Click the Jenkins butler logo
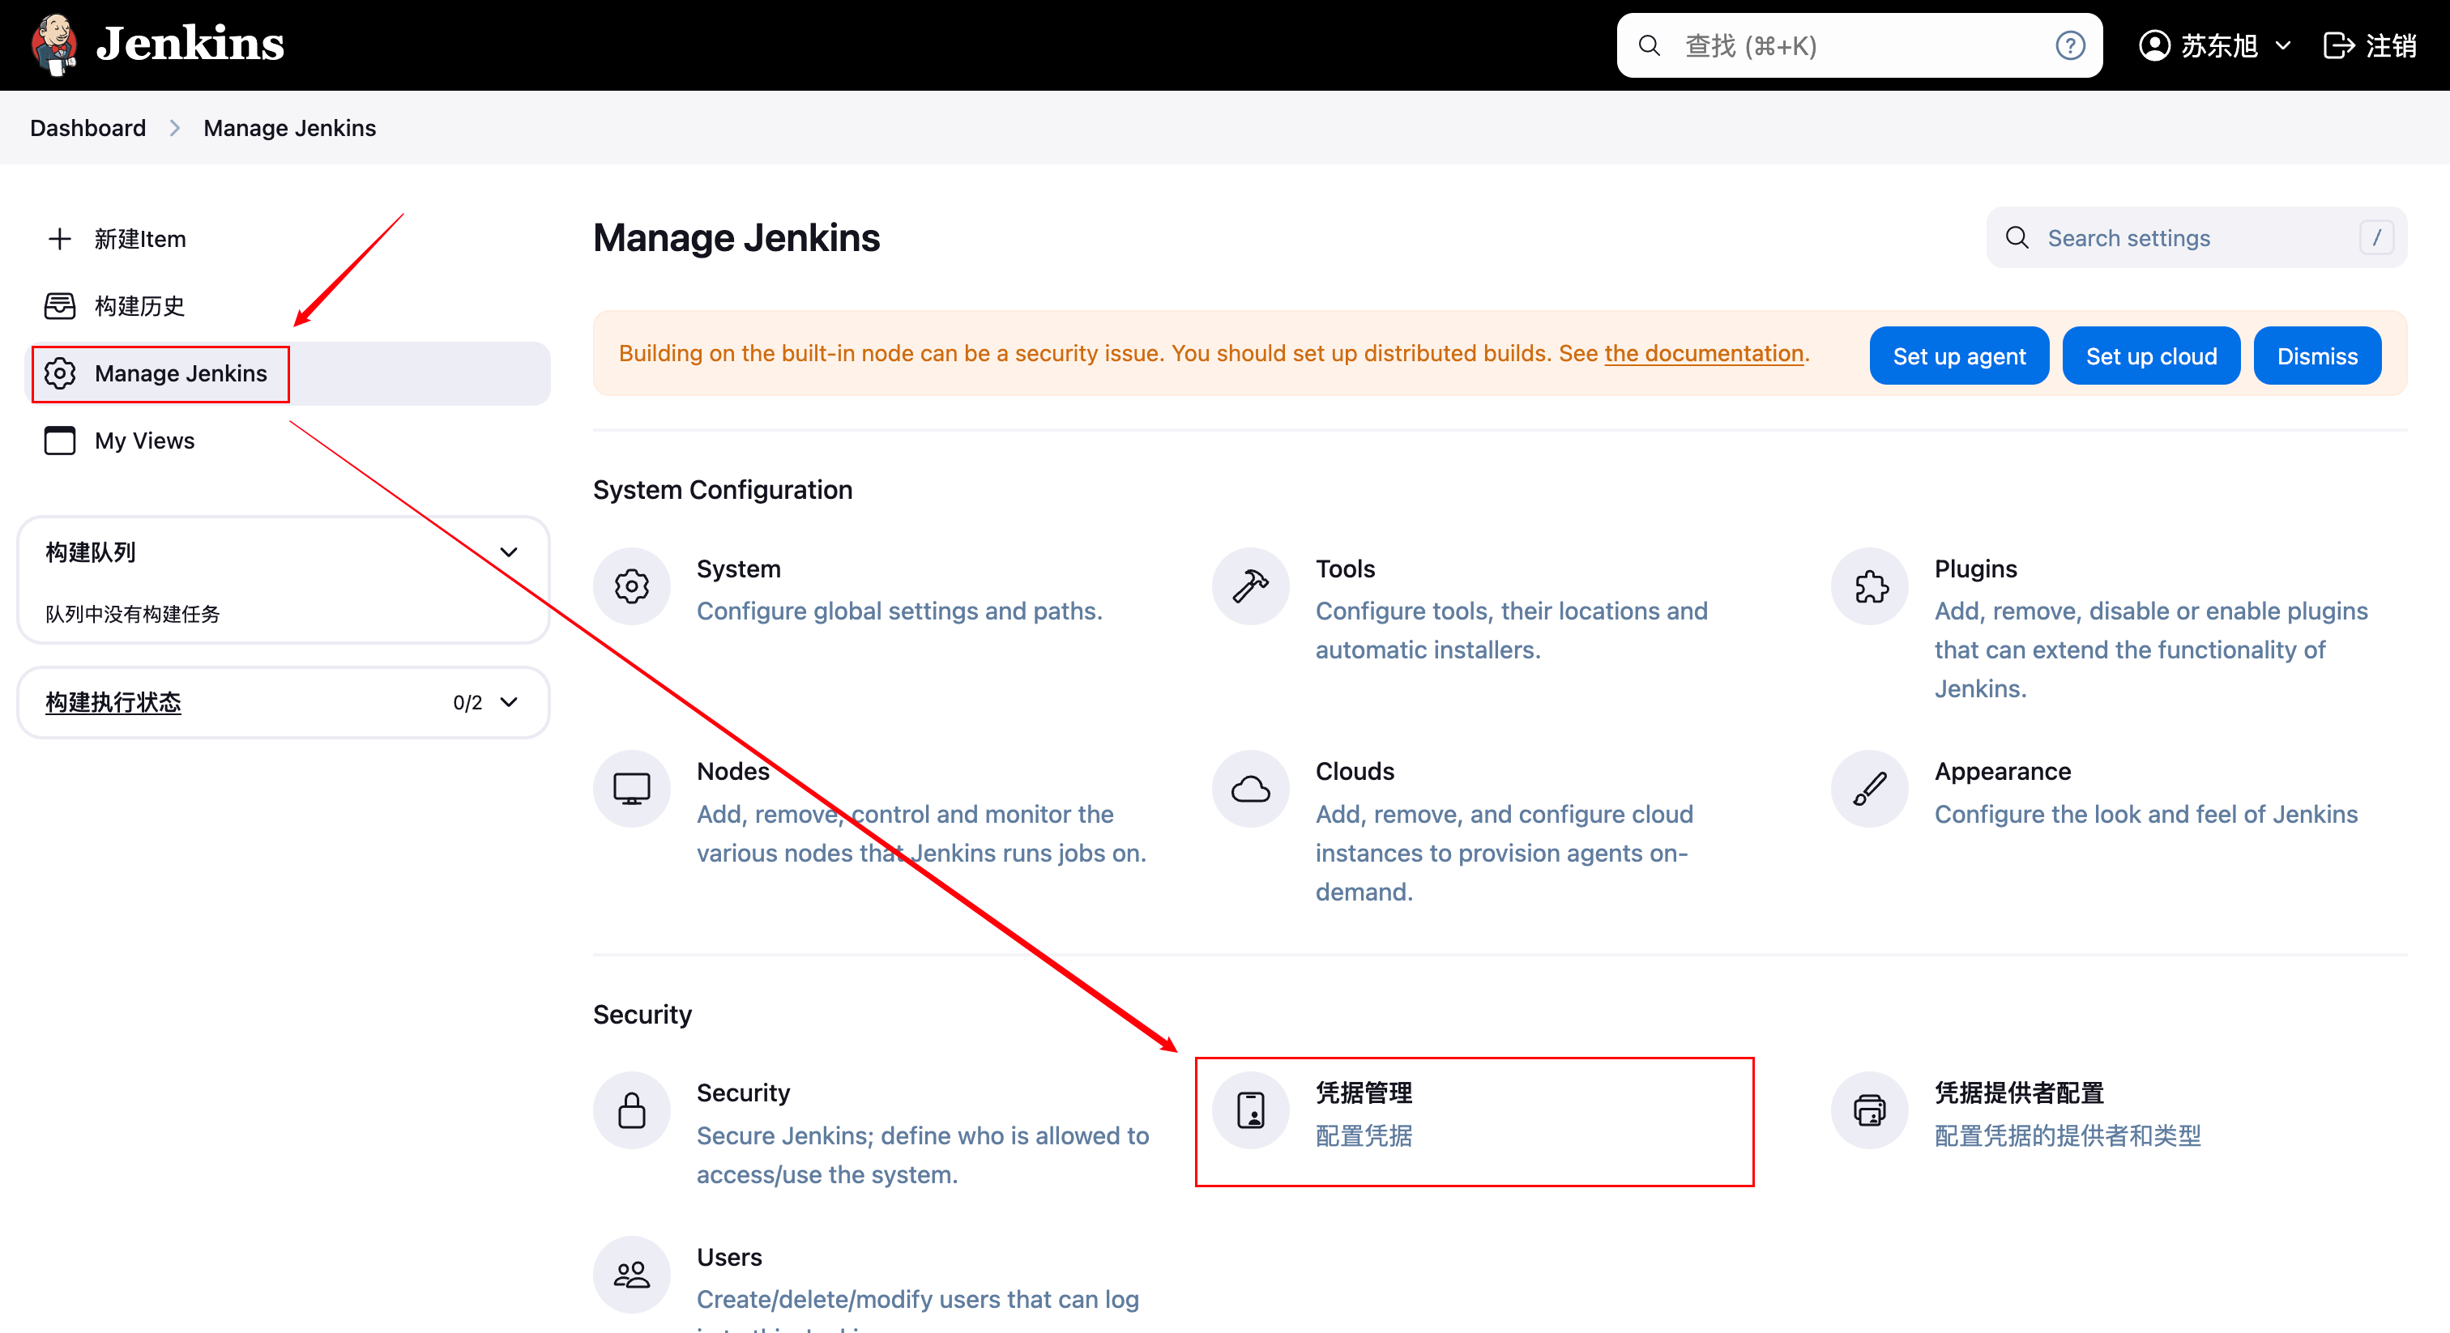 click(x=54, y=44)
